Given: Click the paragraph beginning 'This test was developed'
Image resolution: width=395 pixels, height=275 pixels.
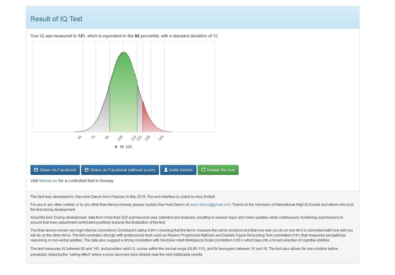Looking at the screenshot, I should click(123, 197).
